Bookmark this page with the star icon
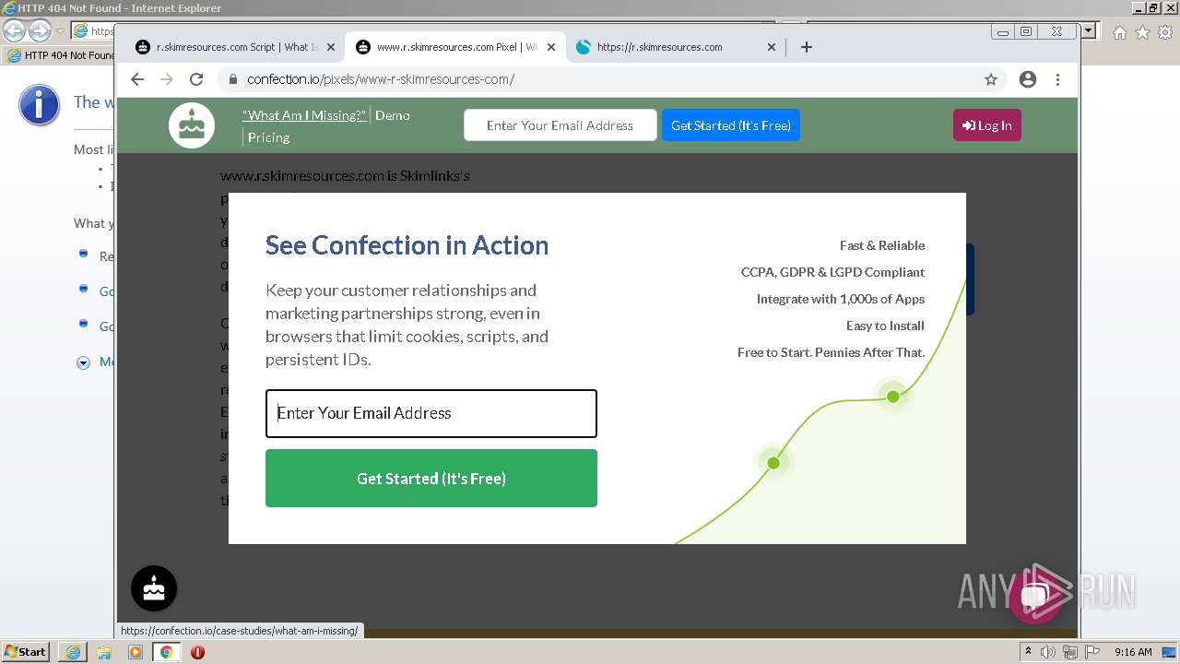This screenshot has height=664, width=1180. click(991, 79)
